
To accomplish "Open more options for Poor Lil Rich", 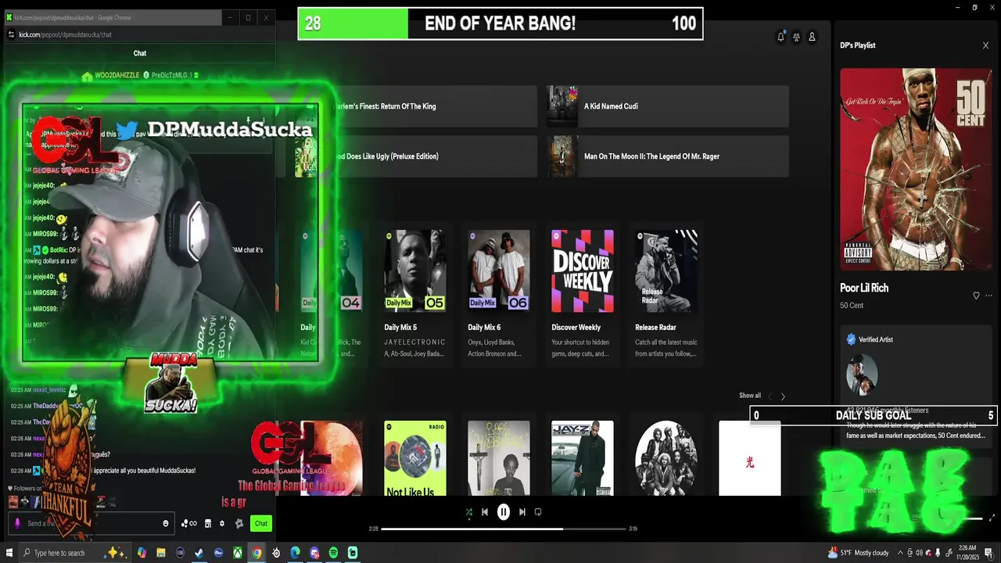I will (x=988, y=296).
